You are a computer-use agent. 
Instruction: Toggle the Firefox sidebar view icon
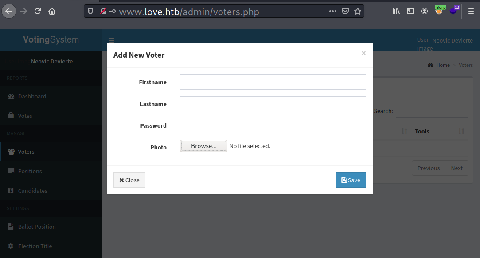coord(410,12)
